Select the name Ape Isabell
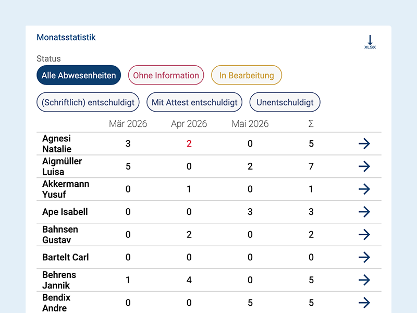This screenshot has width=417, height=313. click(x=65, y=212)
